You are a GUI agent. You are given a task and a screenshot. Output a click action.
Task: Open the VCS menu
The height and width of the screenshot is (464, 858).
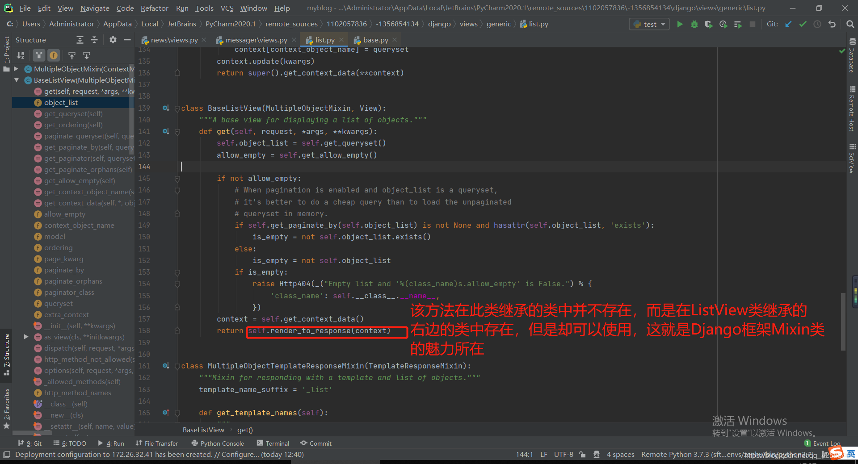(227, 8)
